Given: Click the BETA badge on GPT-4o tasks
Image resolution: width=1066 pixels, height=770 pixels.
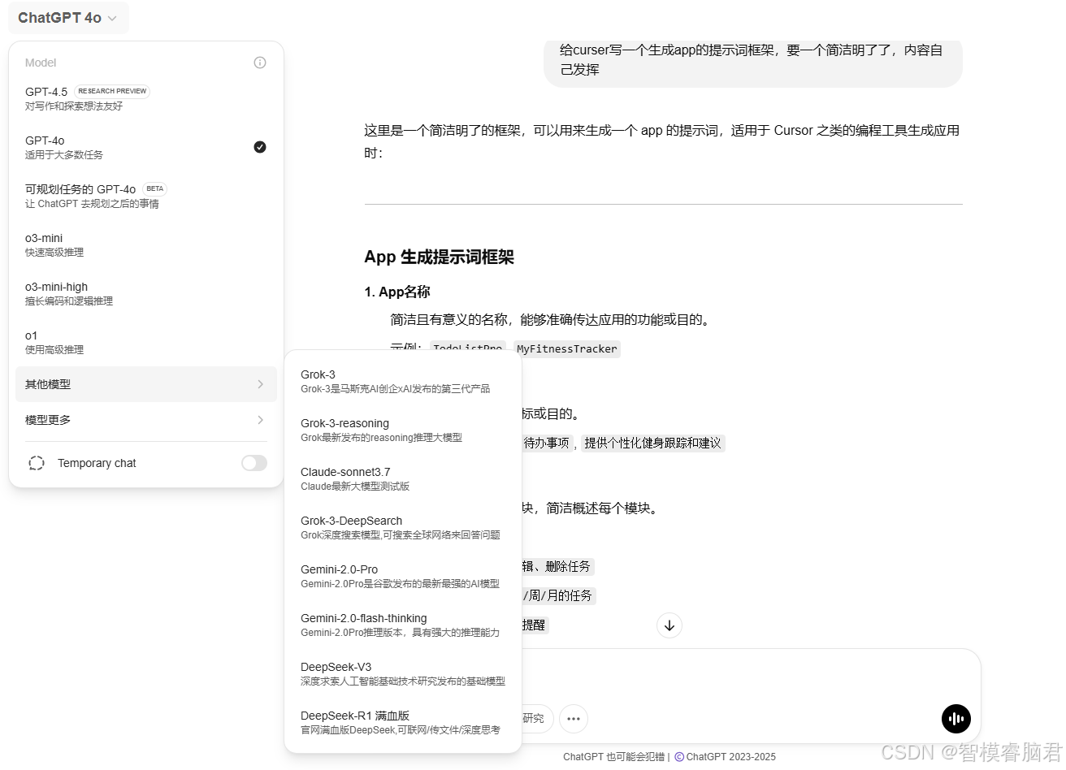Looking at the screenshot, I should (154, 188).
